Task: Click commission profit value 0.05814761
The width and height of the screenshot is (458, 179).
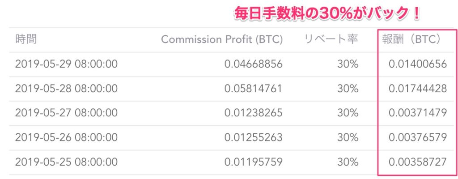Action: [253, 89]
